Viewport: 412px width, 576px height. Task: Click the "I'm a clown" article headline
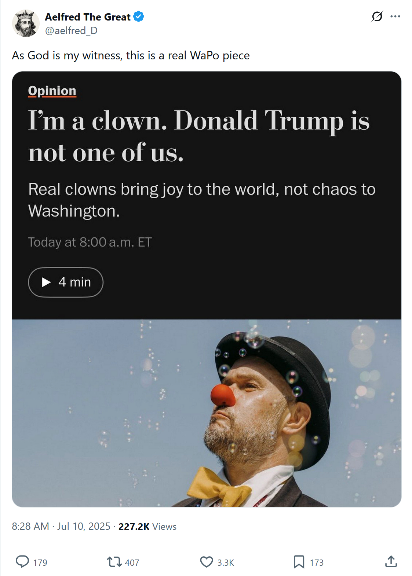[x=198, y=136]
